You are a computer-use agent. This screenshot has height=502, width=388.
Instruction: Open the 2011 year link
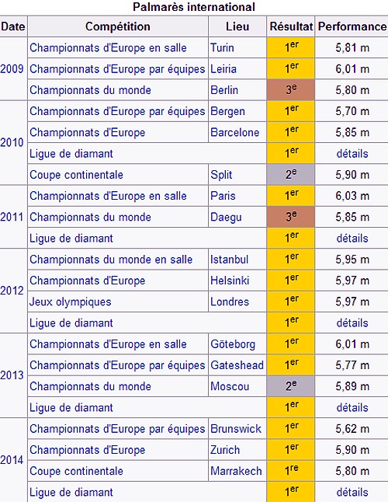[x=12, y=217]
